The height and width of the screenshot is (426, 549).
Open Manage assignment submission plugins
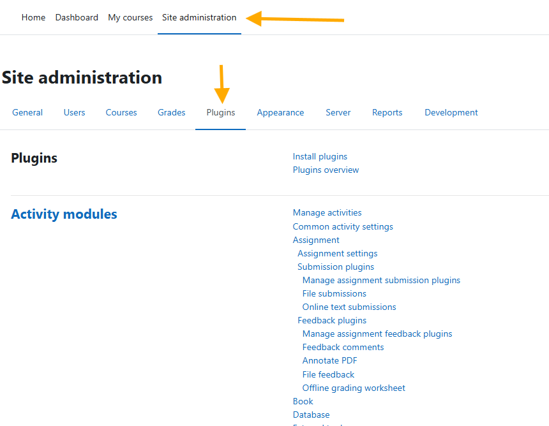click(381, 280)
